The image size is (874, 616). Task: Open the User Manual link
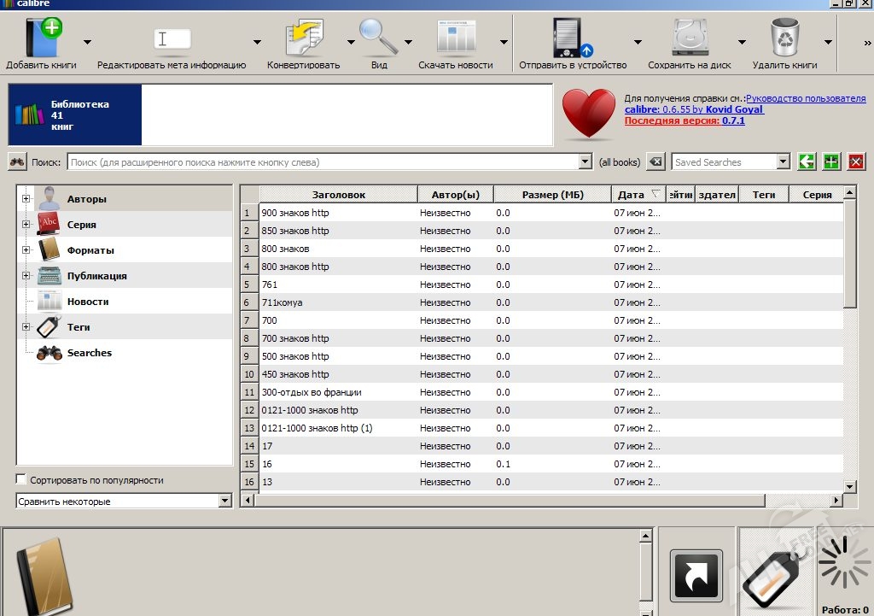click(x=805, y=98)
